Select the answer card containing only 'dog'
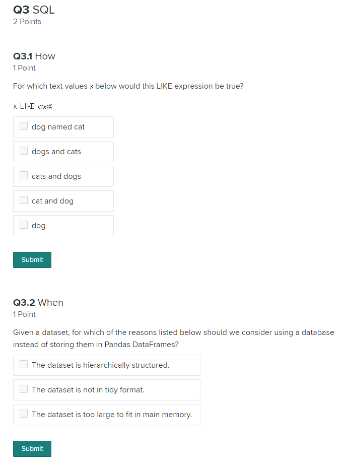 [x=63, y=225]
